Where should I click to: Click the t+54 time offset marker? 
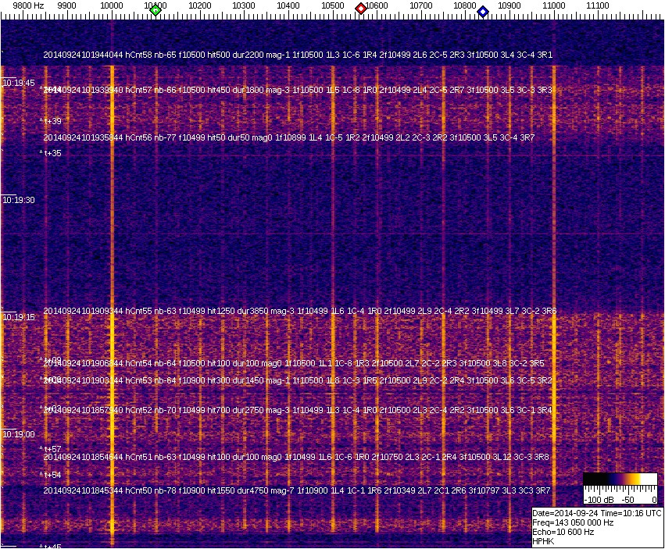51,475
